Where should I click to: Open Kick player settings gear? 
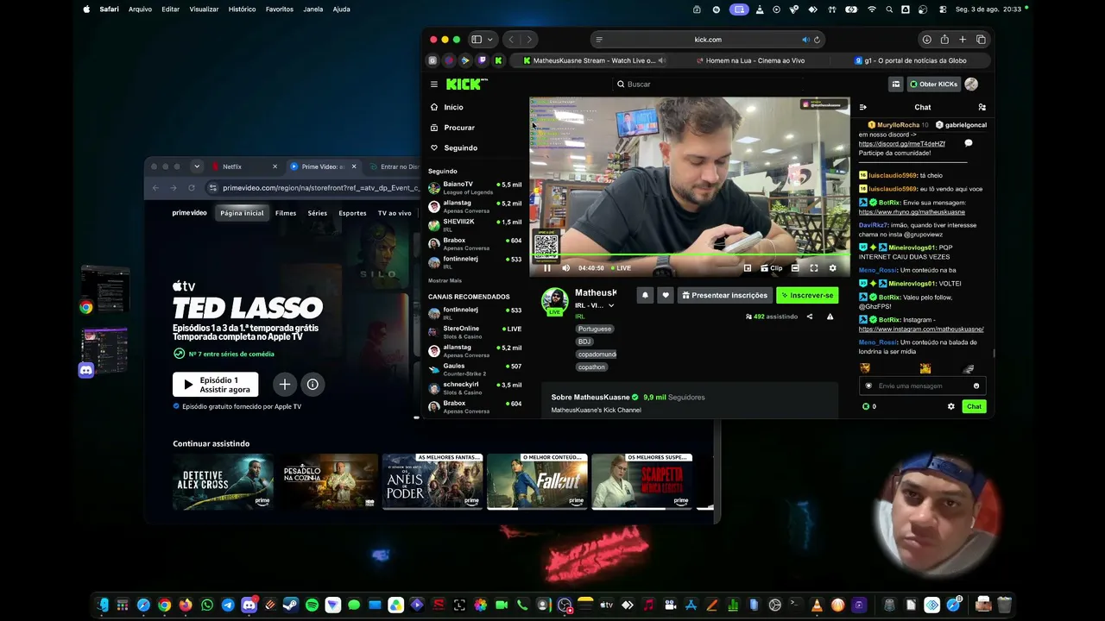(x=832, y=268)
